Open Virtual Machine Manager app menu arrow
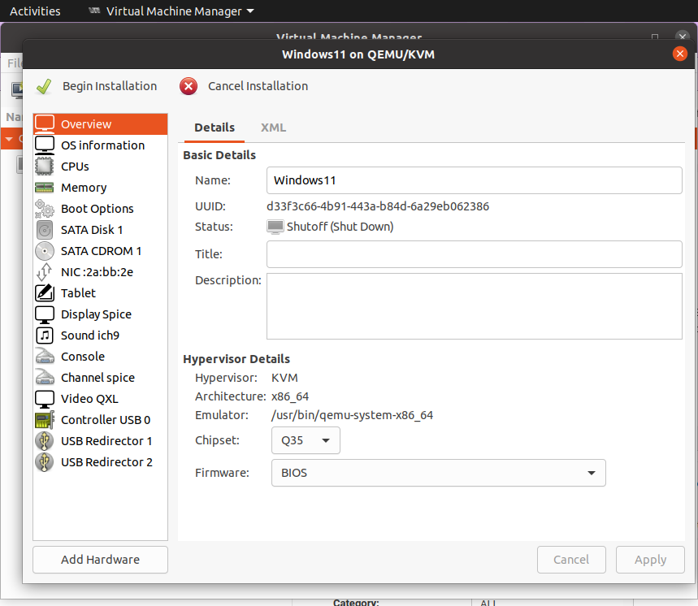The height and width of the screenshot is (606, 698). [250, 11]
